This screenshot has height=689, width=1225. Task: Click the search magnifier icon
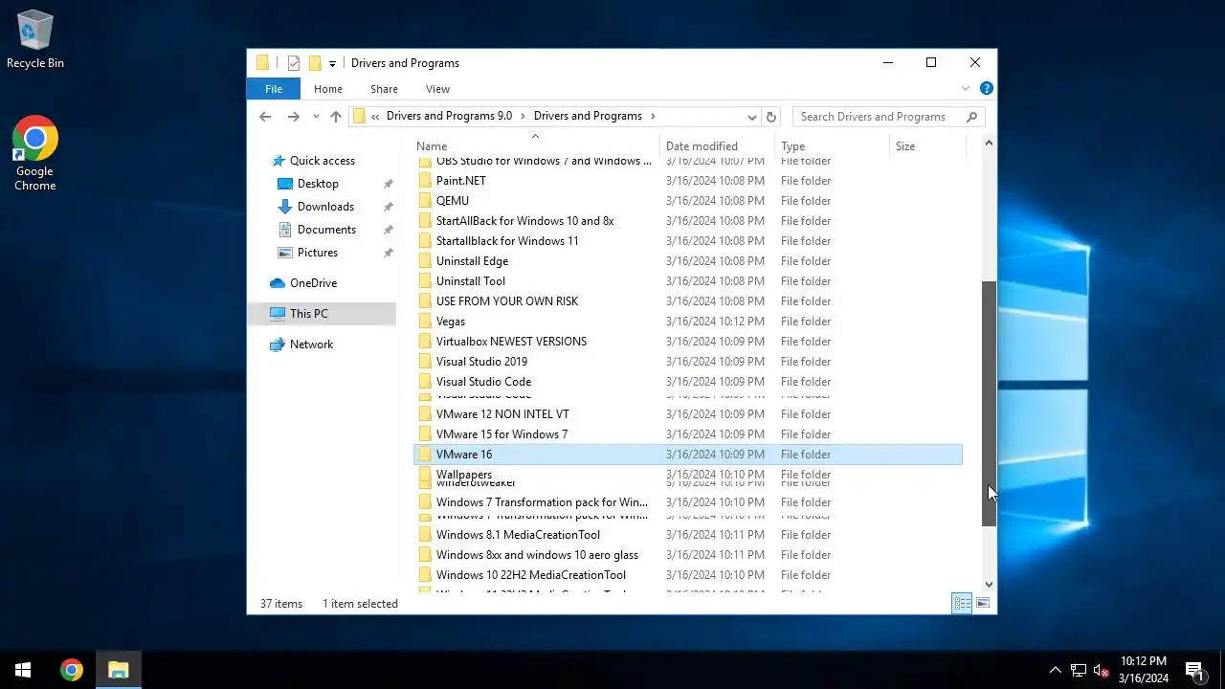971,117
